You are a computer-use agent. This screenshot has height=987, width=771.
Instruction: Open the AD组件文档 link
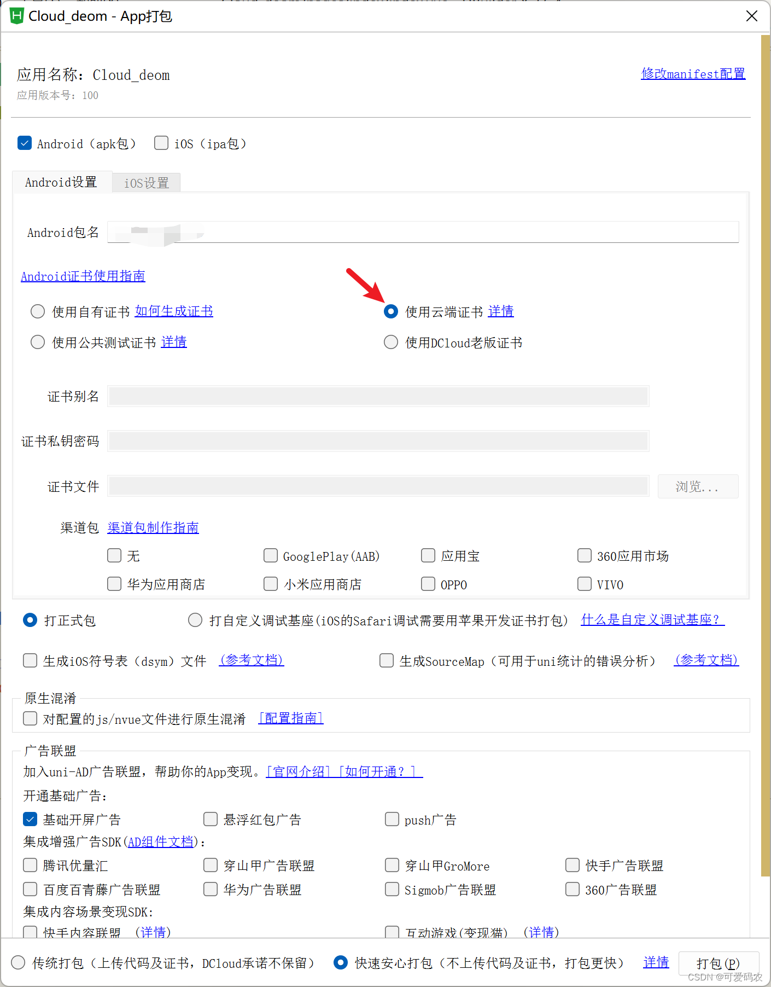[161, 841]
